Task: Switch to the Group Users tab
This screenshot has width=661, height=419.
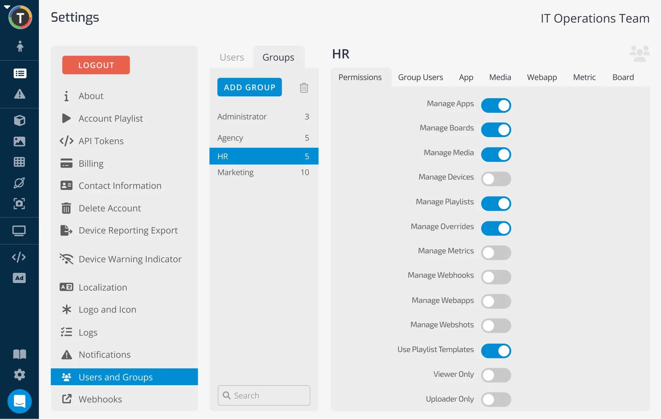Action: coord(420,77)
